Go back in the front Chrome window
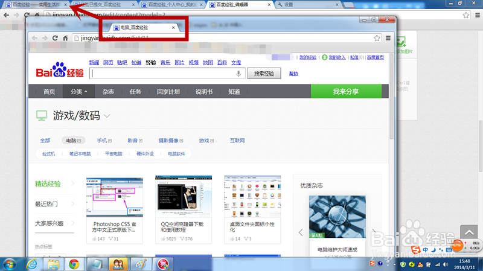The height and width of the screenshot is (271, 483). coord(34,38)
